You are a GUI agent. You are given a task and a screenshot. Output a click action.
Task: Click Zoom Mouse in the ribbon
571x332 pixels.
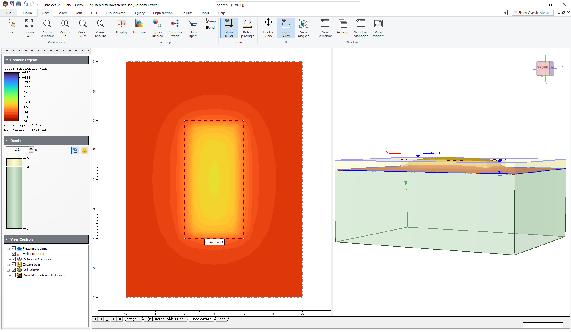click(100, 28)
